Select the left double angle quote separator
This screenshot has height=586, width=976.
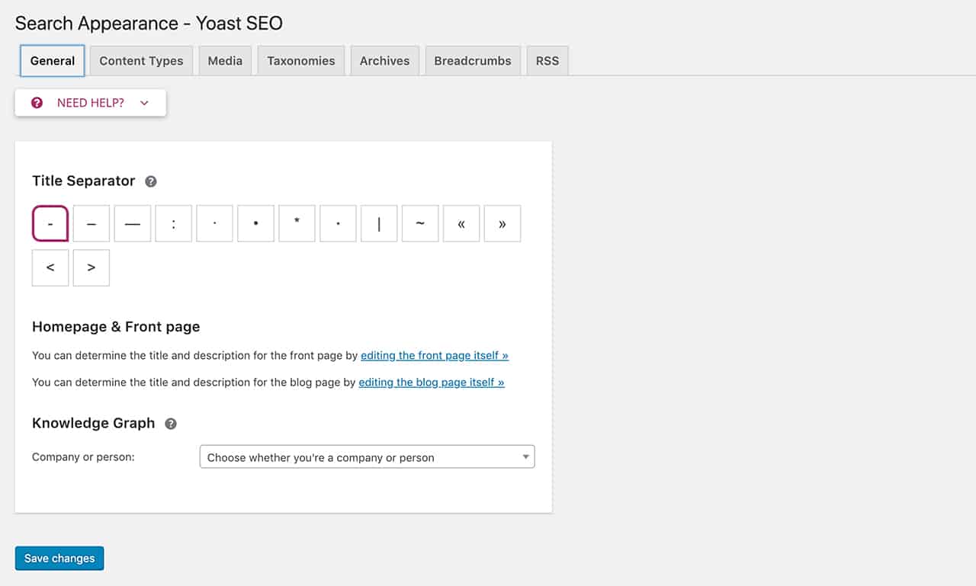[x=461, y=223]
